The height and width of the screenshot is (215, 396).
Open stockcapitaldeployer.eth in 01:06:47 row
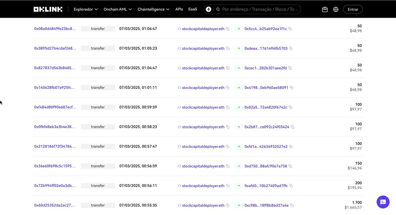click(x=203, y=29)
